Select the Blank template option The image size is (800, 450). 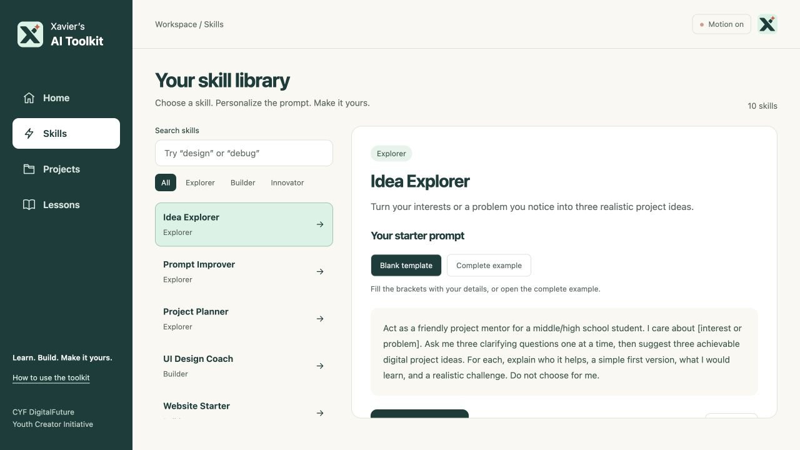(406, 265)
